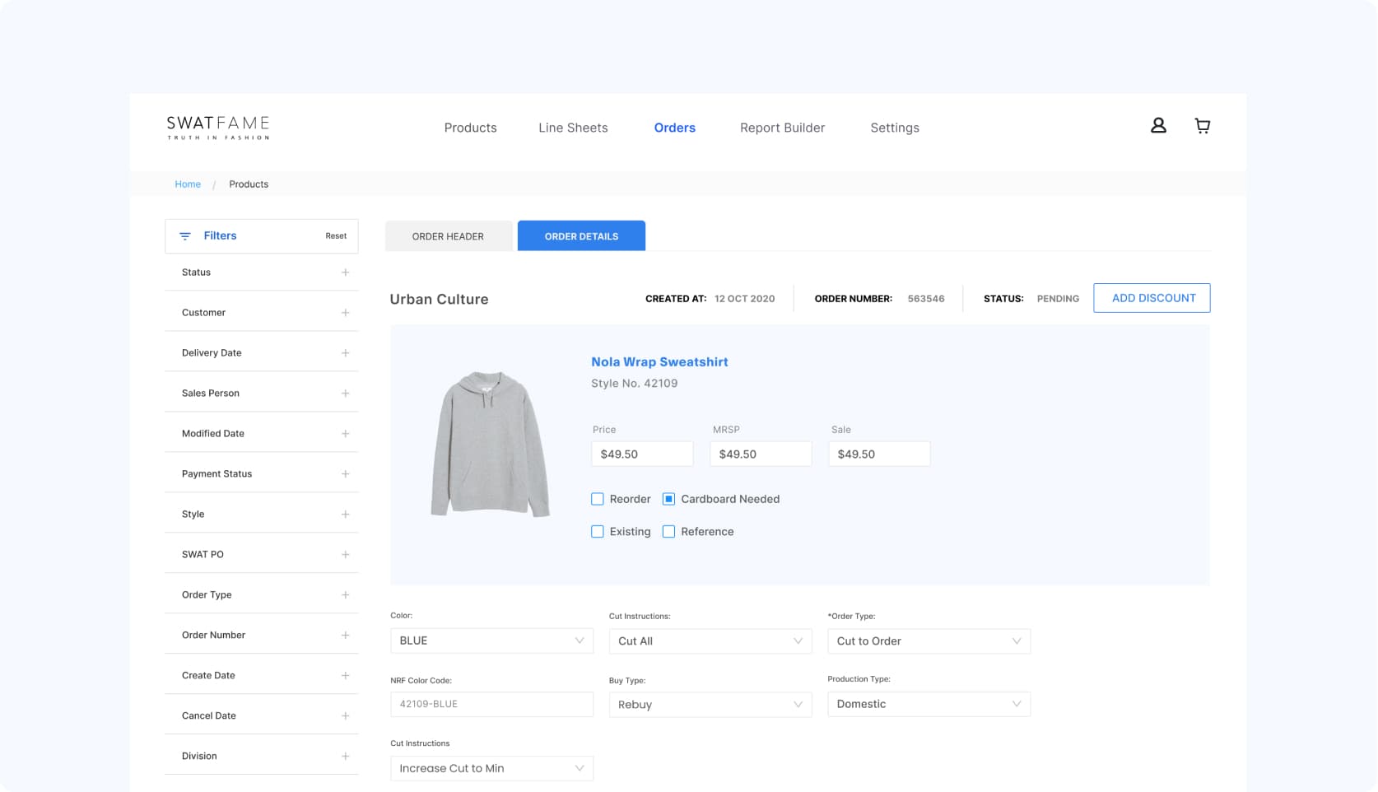Select Orders in the top navigation
This screenshot has width=1378, height=792.
(675, 128)
